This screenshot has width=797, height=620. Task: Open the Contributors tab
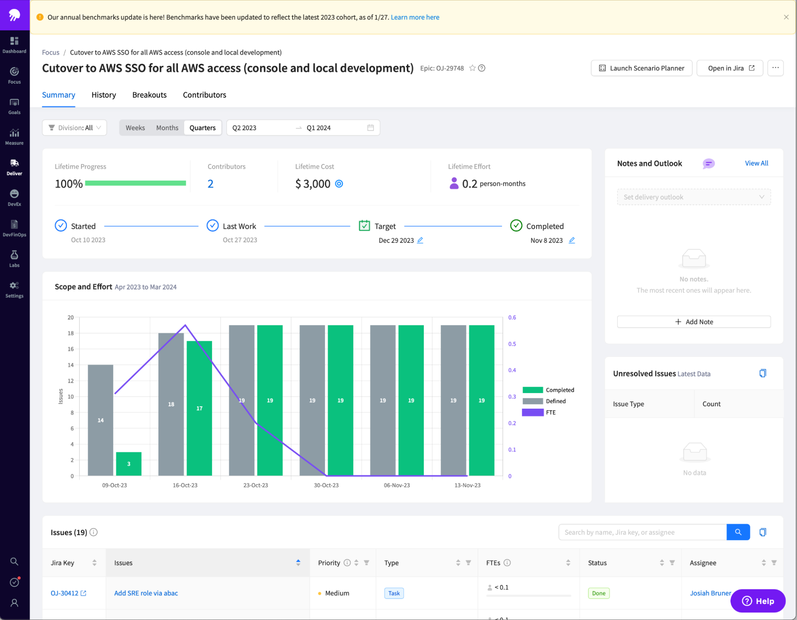(x=205, y=95)
